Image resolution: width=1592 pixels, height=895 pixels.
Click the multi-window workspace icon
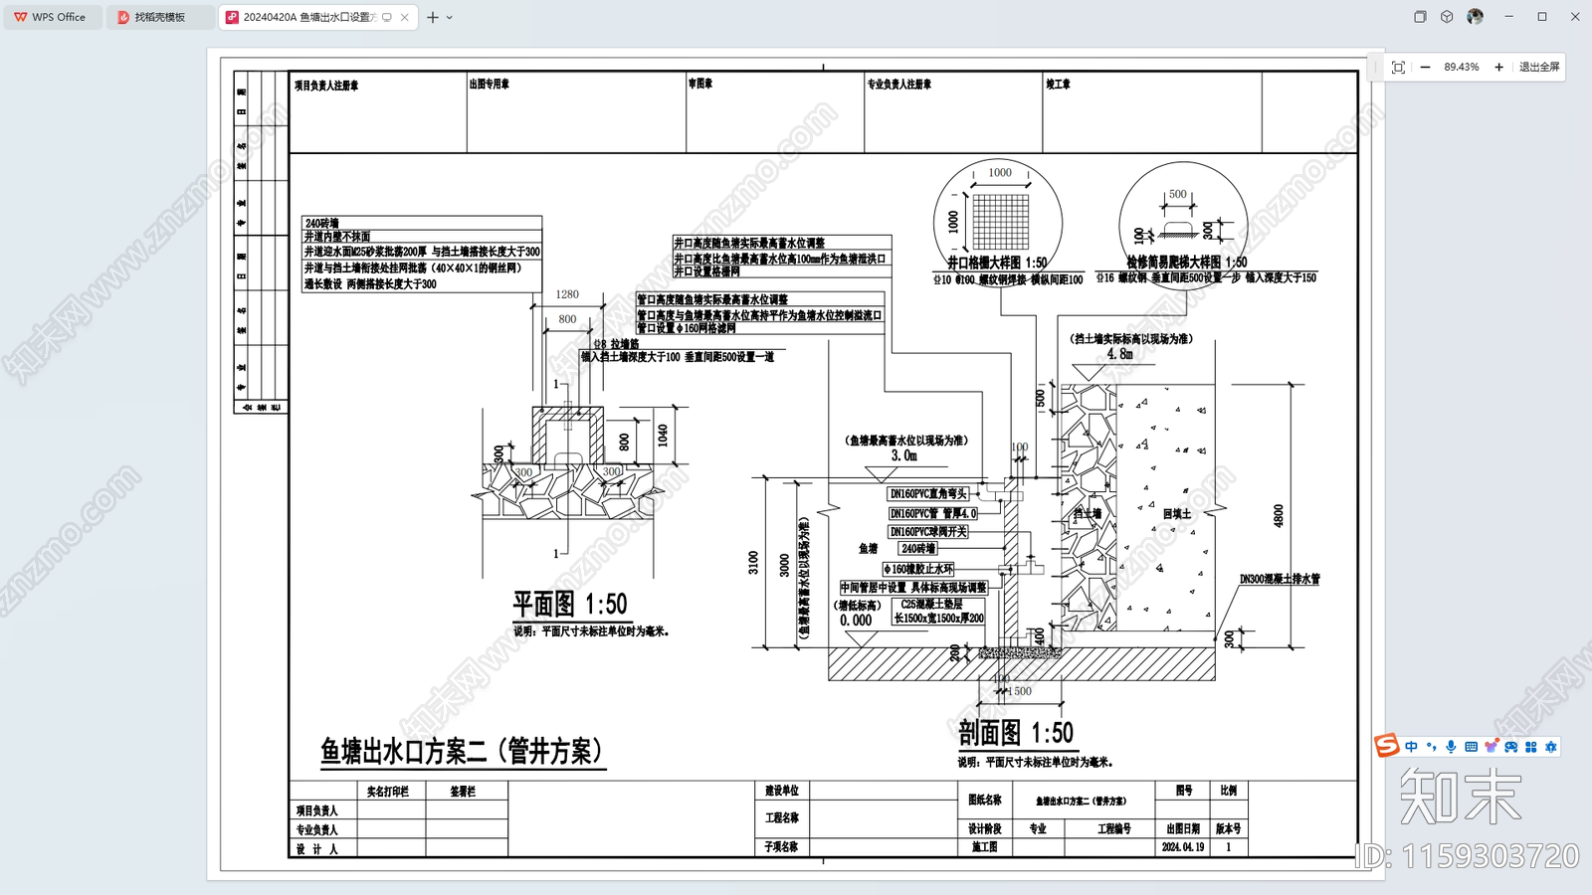pyautogui.click(x=1420, y=17)
